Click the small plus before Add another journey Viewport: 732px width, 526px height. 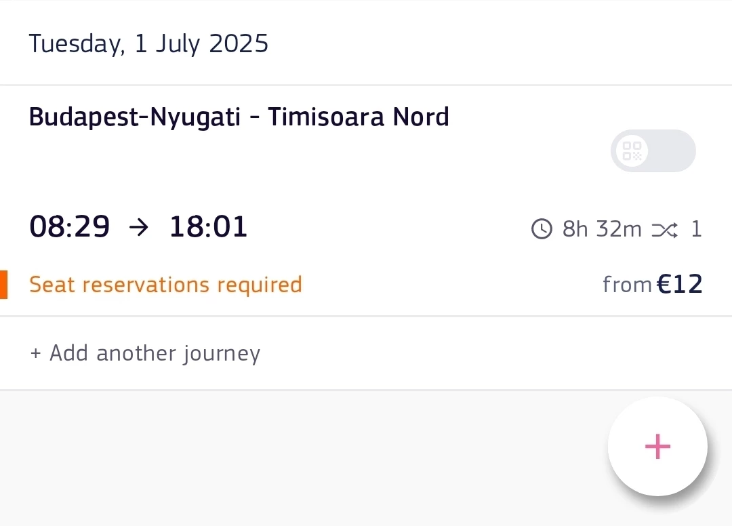(35, 353)
